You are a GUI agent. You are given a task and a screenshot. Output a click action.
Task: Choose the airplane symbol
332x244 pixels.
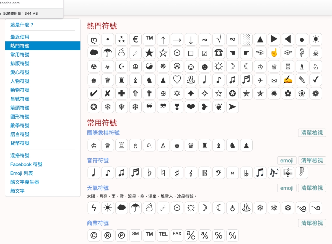tap(260, 80)
